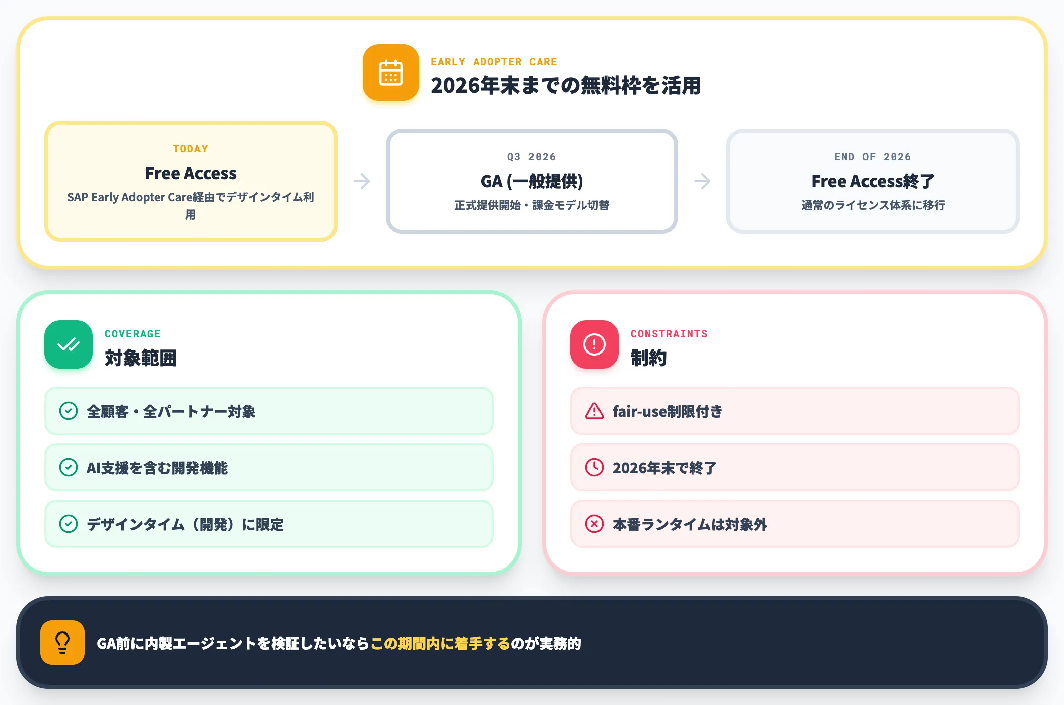1064x705 pixels.
Task: Click the END OF 2026 label
Action: pyautogui.click(x=873, y=157)
